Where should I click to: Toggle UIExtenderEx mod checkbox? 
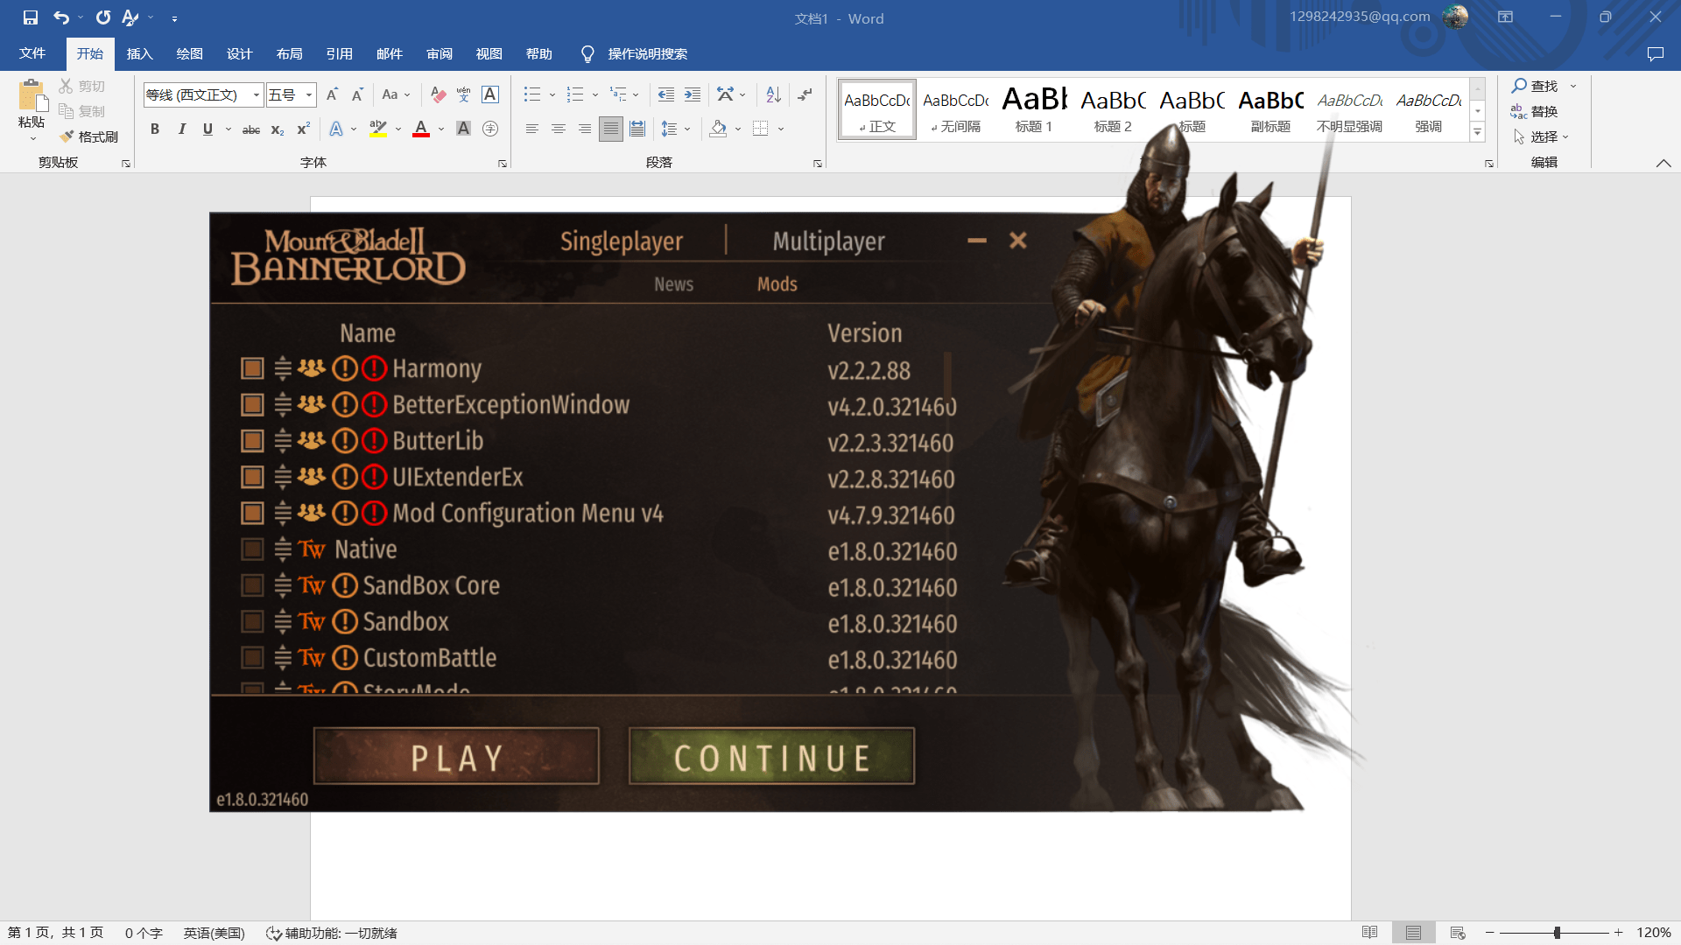[252, 477]
